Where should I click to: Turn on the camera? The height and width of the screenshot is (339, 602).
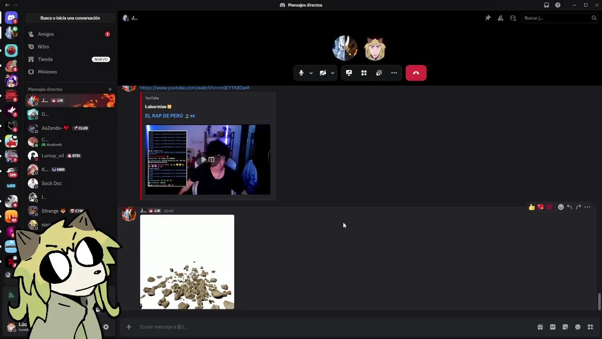click(x=323, y=73)
